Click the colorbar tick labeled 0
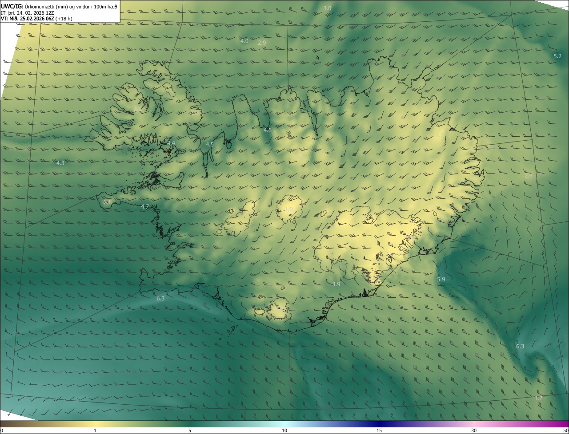Viewport: 569px width, 434px height. 2,430
